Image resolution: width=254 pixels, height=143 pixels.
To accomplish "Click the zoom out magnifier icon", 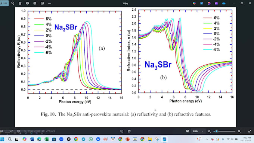I will tap(209, 131).
